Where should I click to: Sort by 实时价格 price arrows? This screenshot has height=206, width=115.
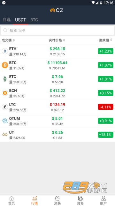point(64,40)
